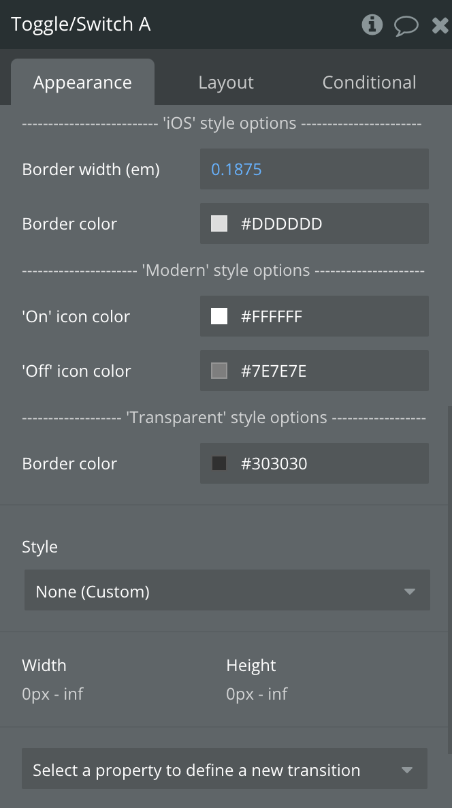Edit the #FFFFFF hex color field
The height and width of the screenshot is (808, 452).
(x=272, y=316)
